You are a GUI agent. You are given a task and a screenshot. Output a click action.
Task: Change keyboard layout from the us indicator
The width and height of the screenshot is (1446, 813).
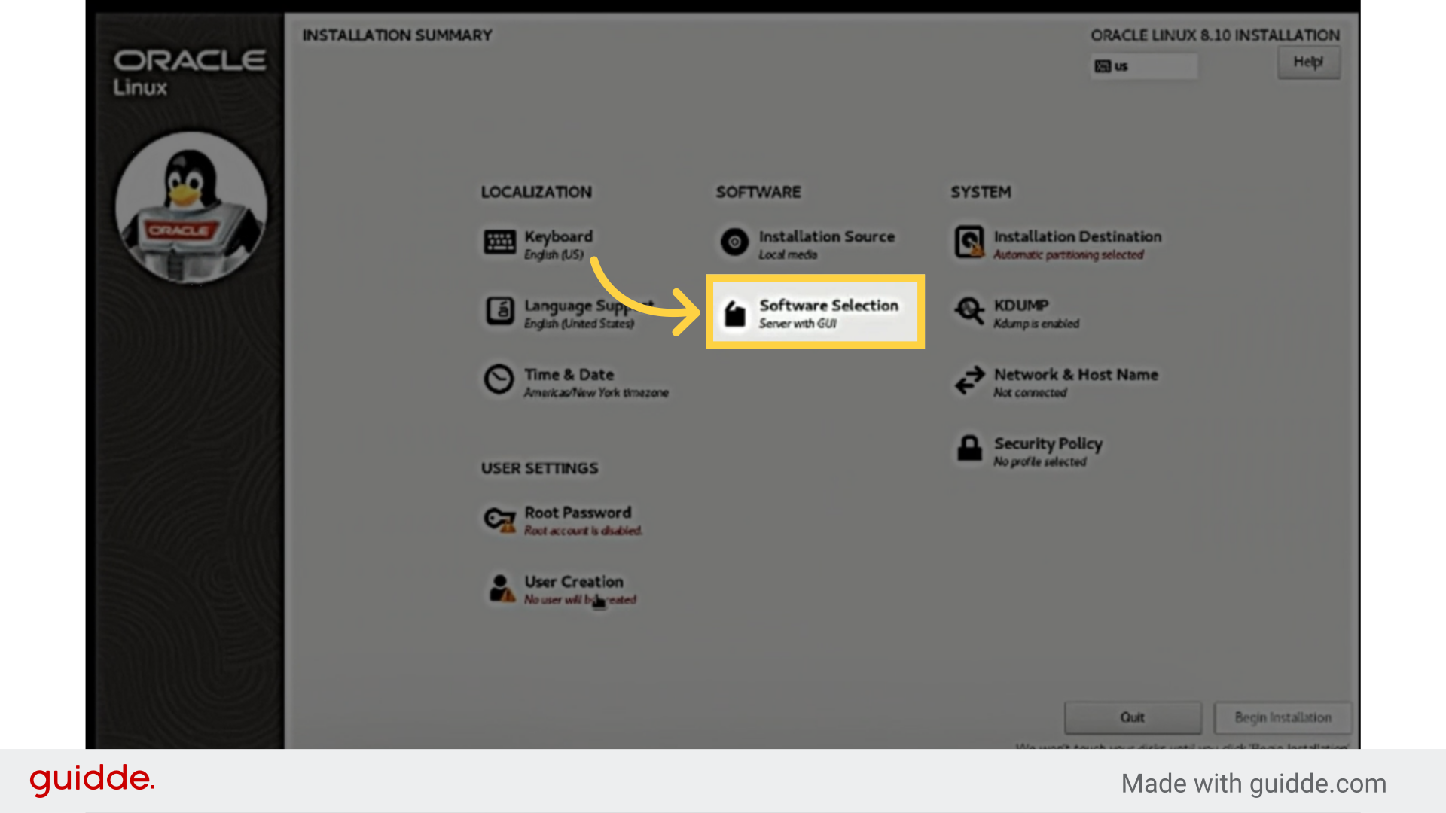pos(1144,66)
